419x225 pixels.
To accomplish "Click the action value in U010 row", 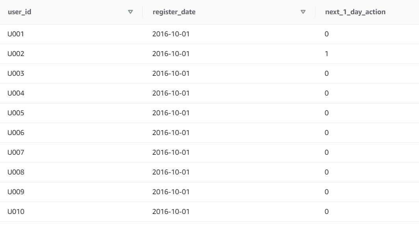I will (x=326, y=212).
